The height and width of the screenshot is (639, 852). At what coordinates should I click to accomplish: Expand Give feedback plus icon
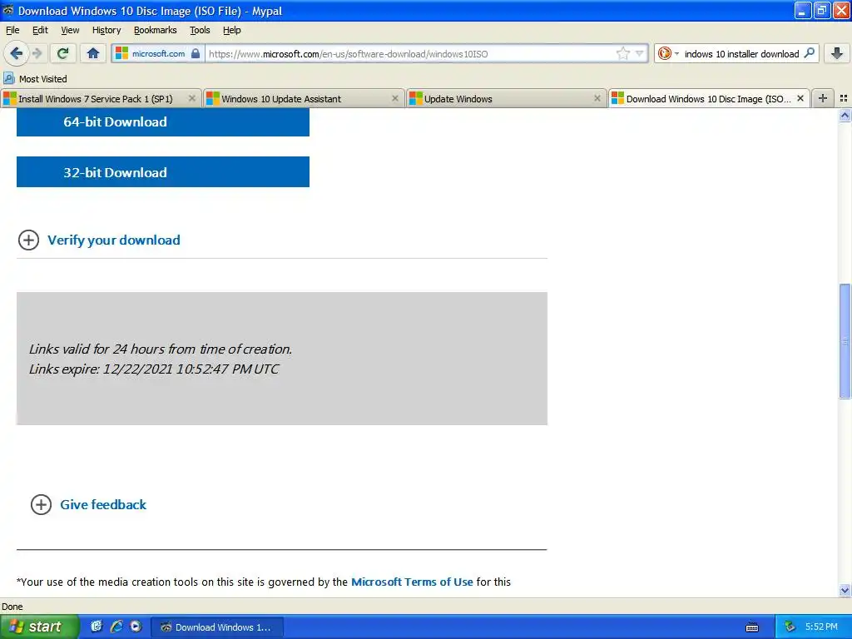point(41,504)
